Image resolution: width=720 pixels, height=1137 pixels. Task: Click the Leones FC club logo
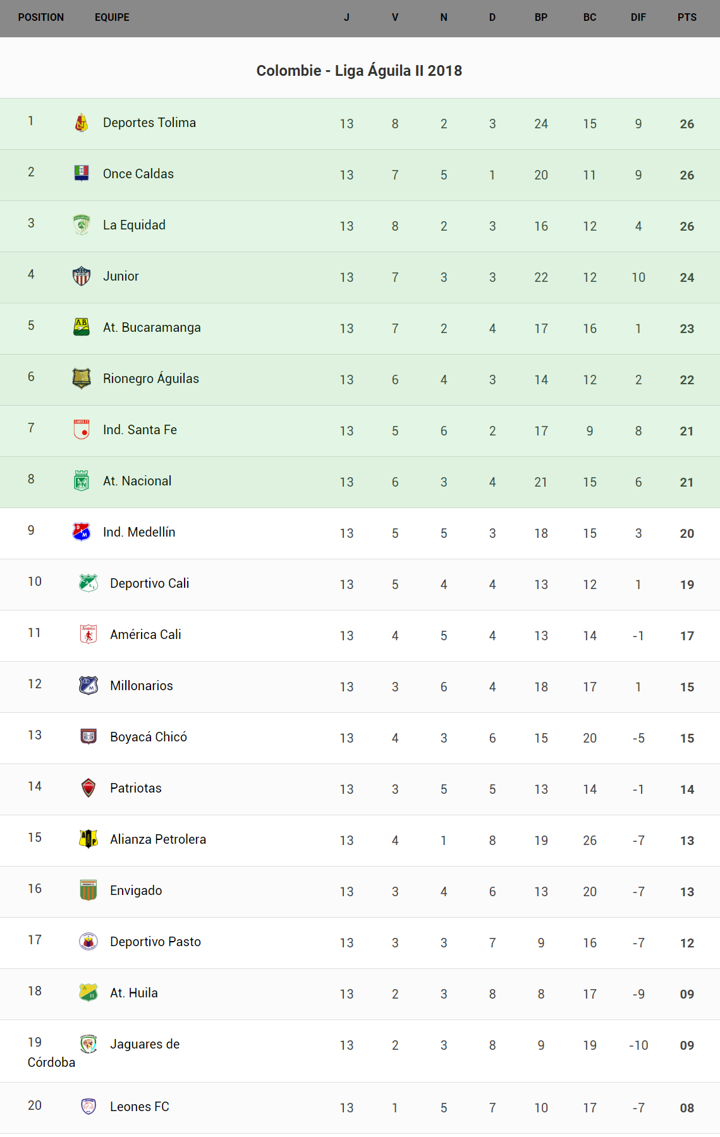(88, 1106)
